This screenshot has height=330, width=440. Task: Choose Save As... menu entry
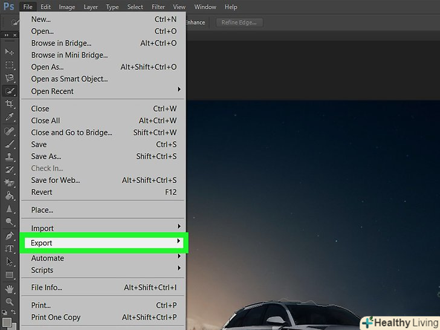pos(103,157)
